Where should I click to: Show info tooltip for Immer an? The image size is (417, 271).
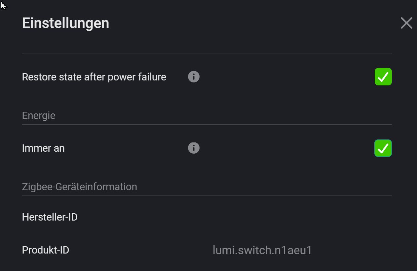pyautogui.click(x=194, y=148)
